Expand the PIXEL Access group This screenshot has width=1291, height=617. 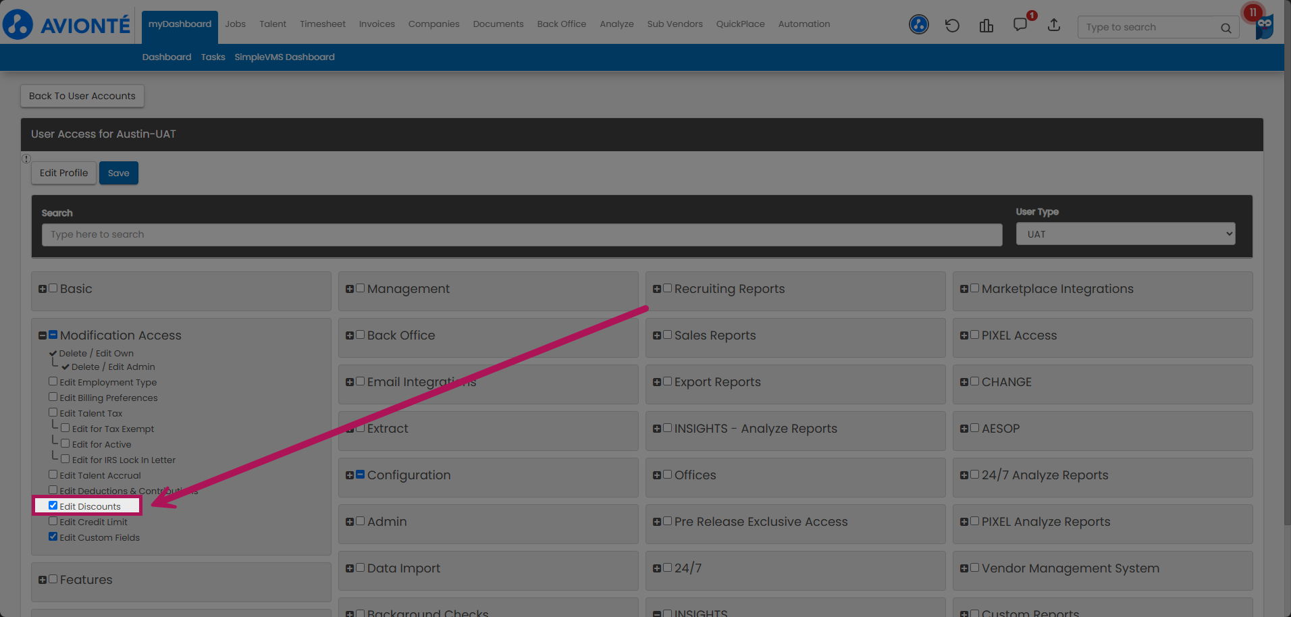click(x=964, y=336)
